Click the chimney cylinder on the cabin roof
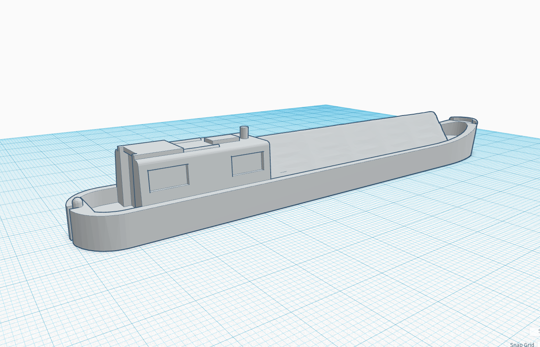540x347 pixels. click(x=244, y=133)
